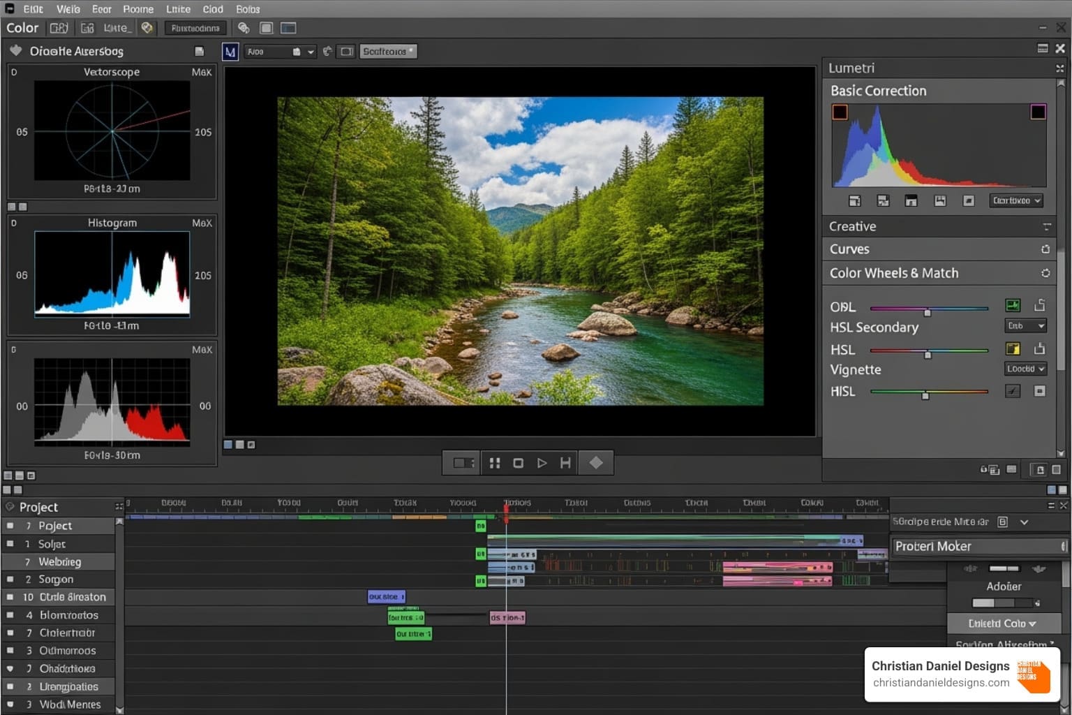
Task: Toggle checkbox next to Webrieg track
Action: pyautogui.click(x=10, y=561)
